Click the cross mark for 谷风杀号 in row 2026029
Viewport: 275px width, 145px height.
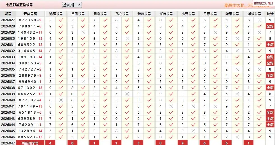pos(83,32)
